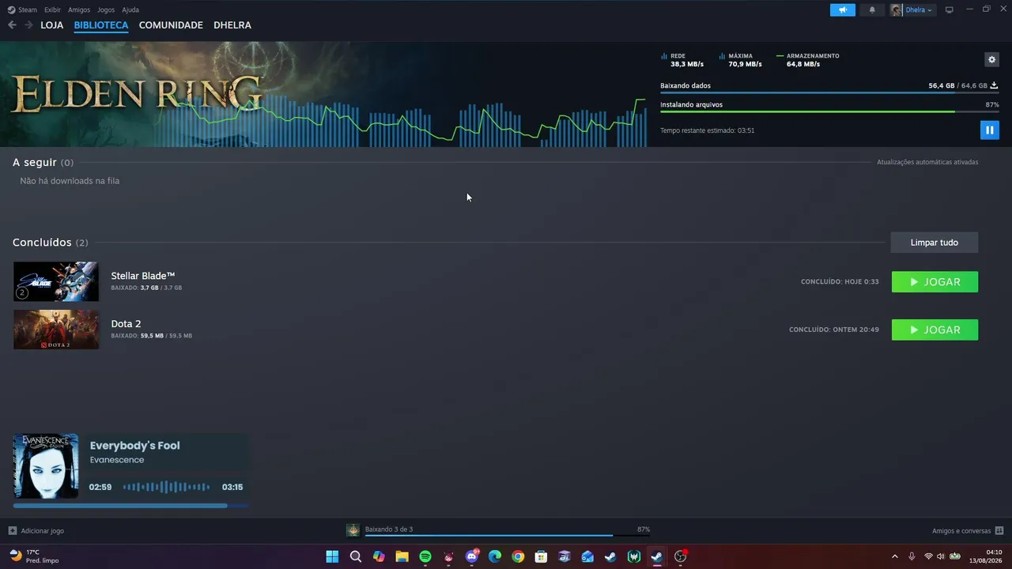The width and height of the screenshot is (1012, 569).
Task: Open File Explorer from the taskbar
Action: [x=402, y=556]
